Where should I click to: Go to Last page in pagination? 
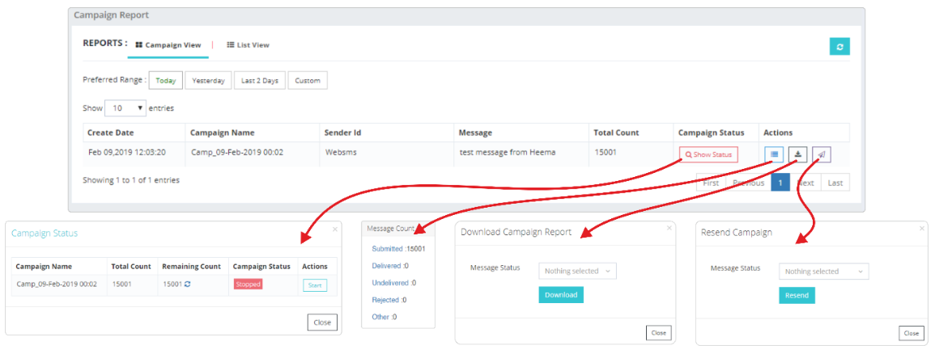pyautogui.click(x=835, y=183)
